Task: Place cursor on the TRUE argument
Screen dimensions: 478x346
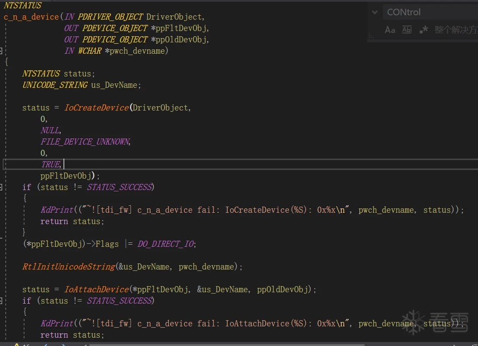Action: click(50, 164)
